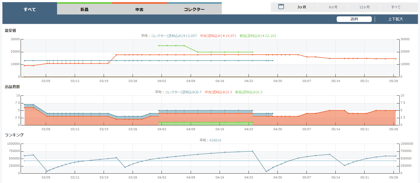The width and height of the screenshot is (420, 183).
Task: Click first green 新品 data point at 25000
Action: (x=159, y=46)
